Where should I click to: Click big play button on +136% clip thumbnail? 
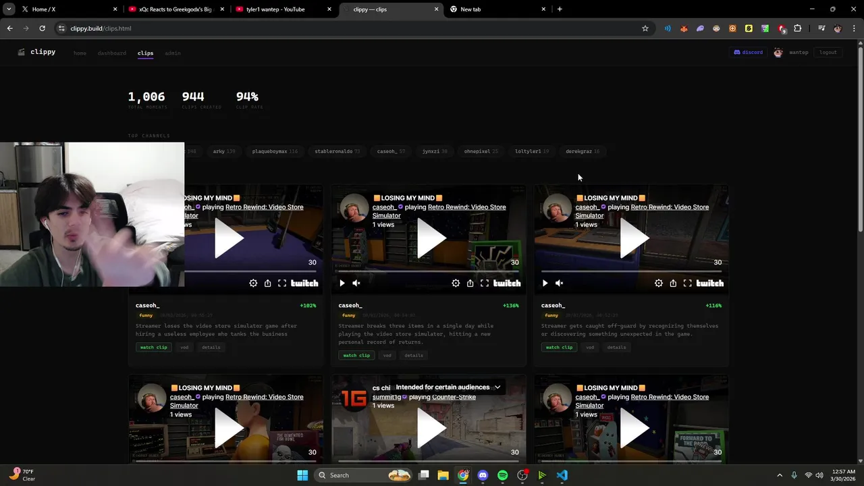[431, 238]
